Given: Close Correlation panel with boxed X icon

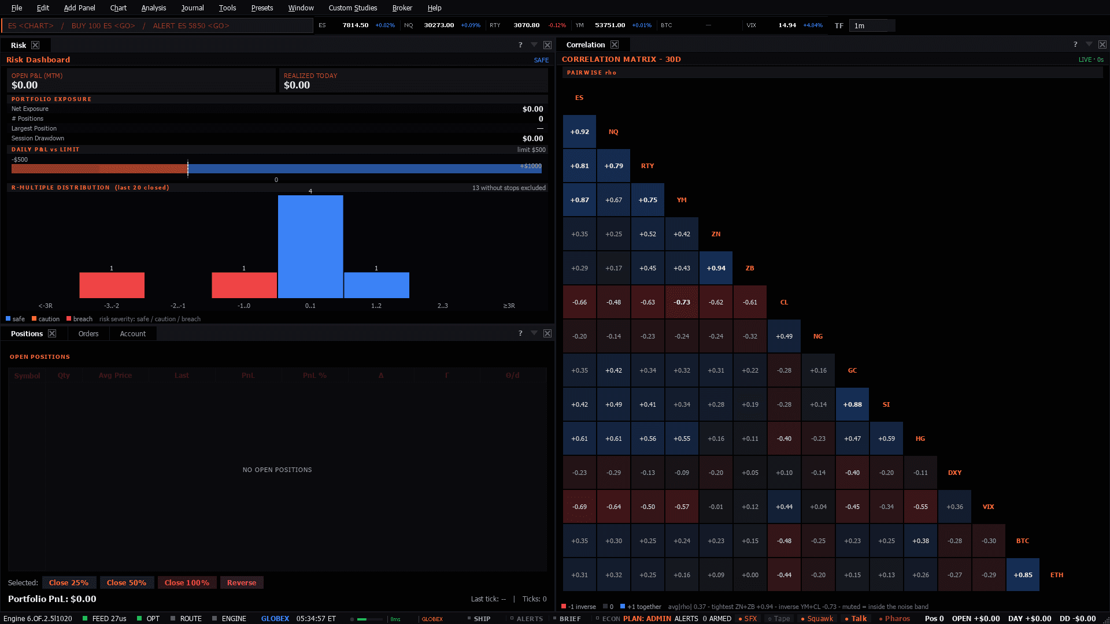Looking at the screenshot, I should [1102, 44].
